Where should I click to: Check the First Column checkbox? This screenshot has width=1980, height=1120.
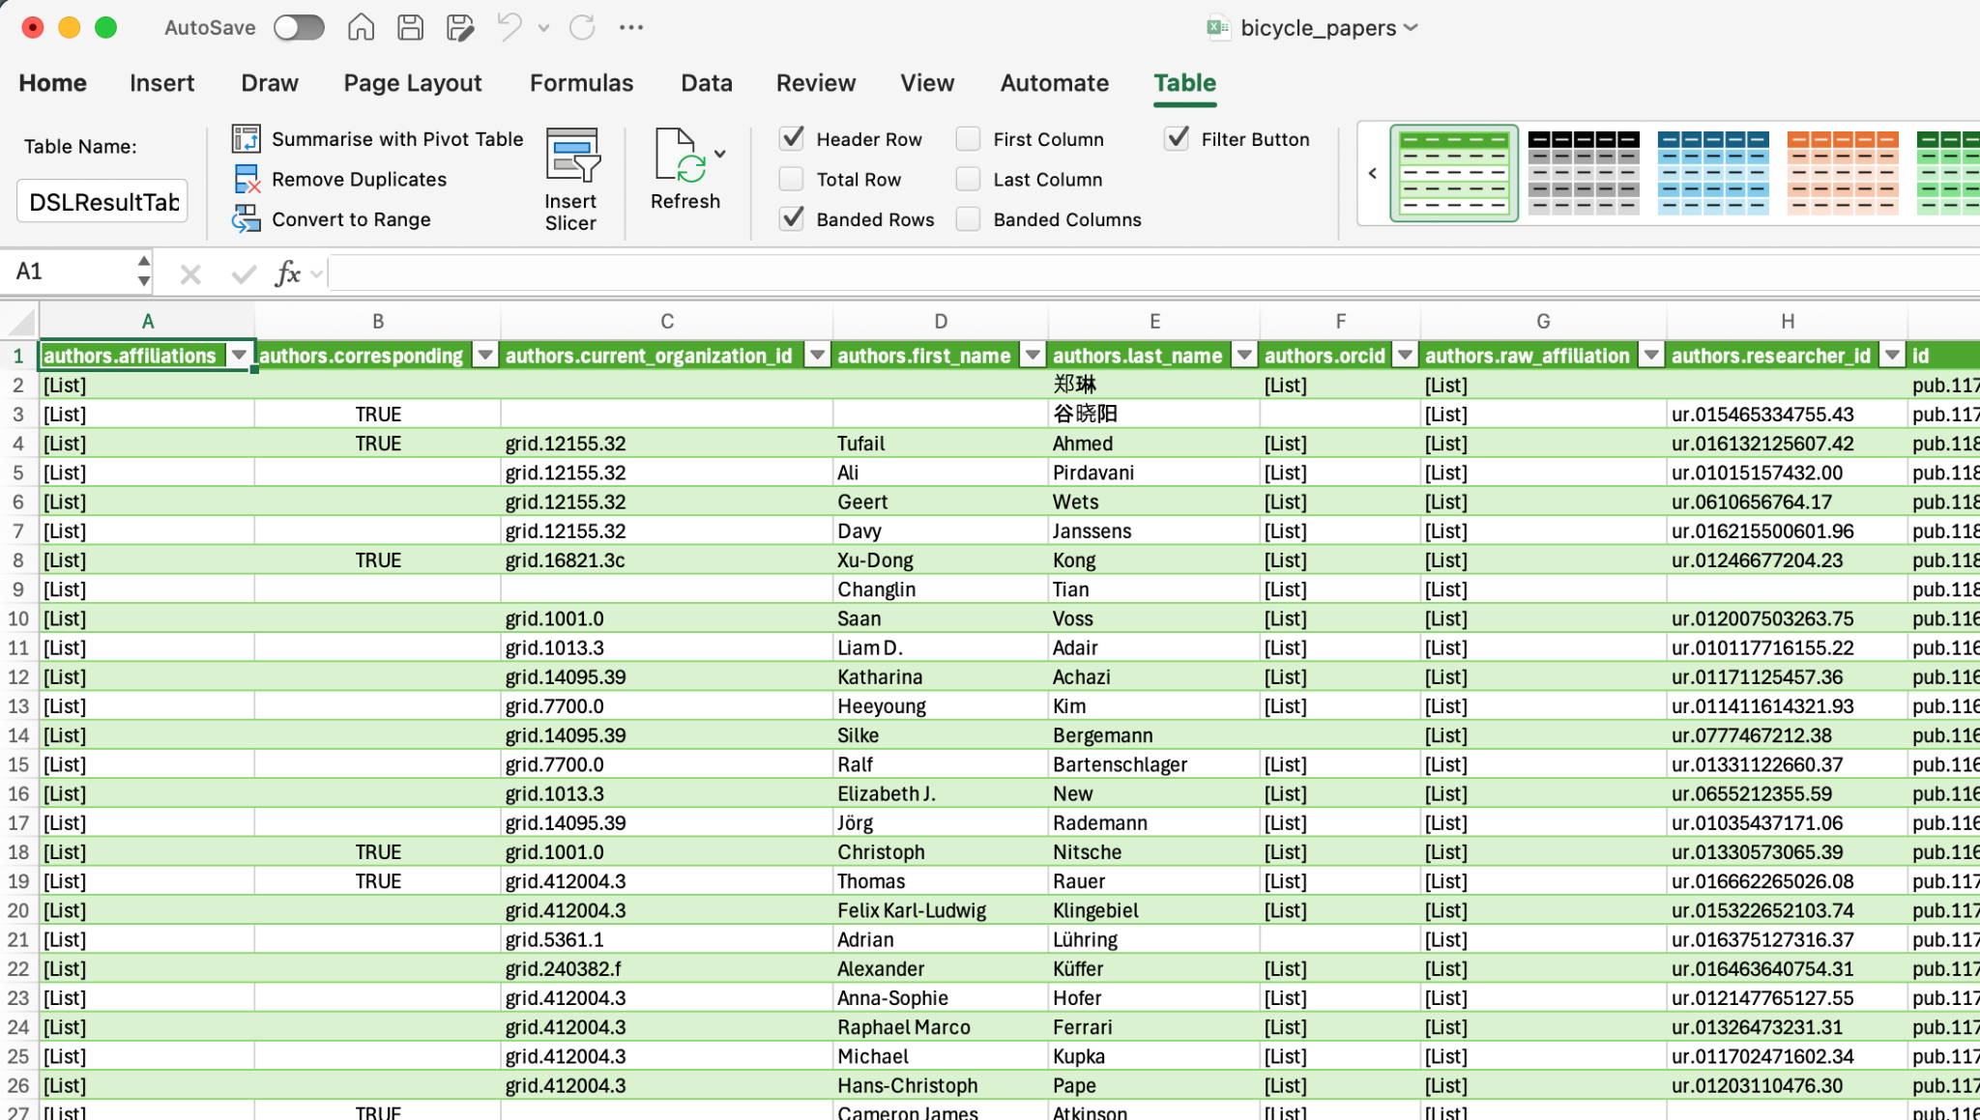[x=968, y=139]
